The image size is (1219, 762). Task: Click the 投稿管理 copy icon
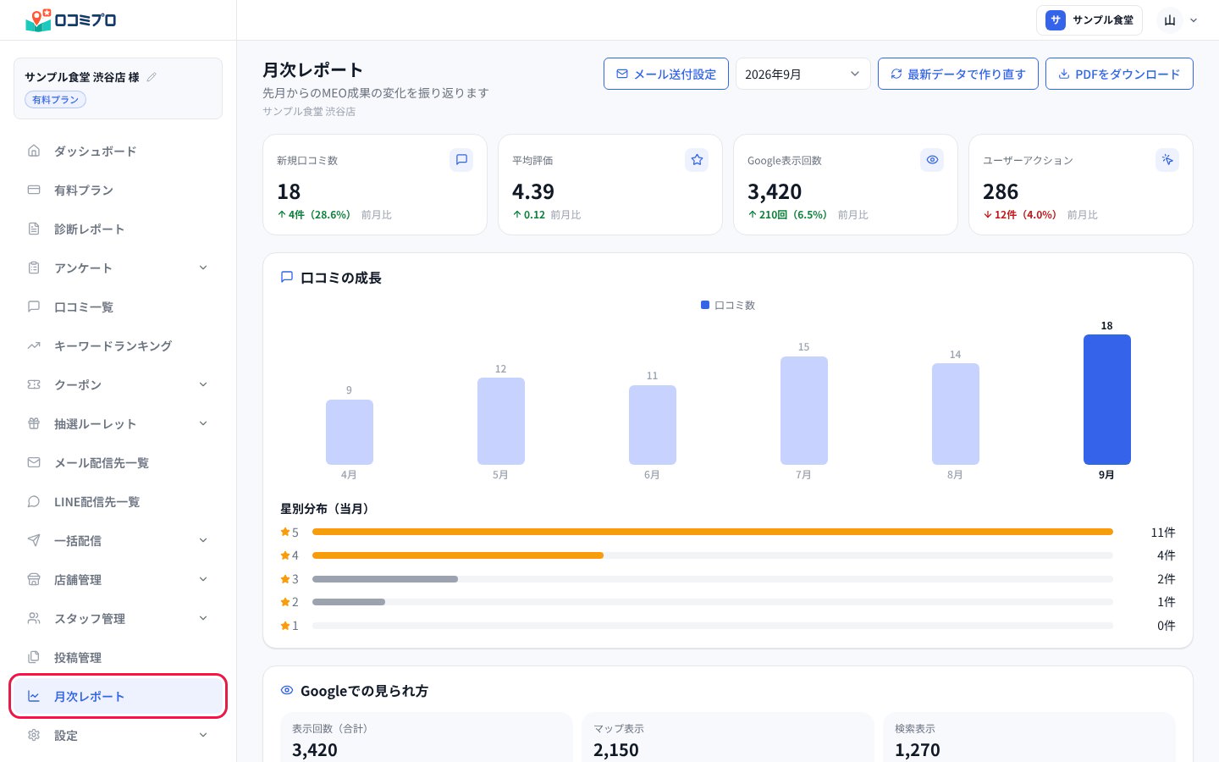tap(34, 657)
